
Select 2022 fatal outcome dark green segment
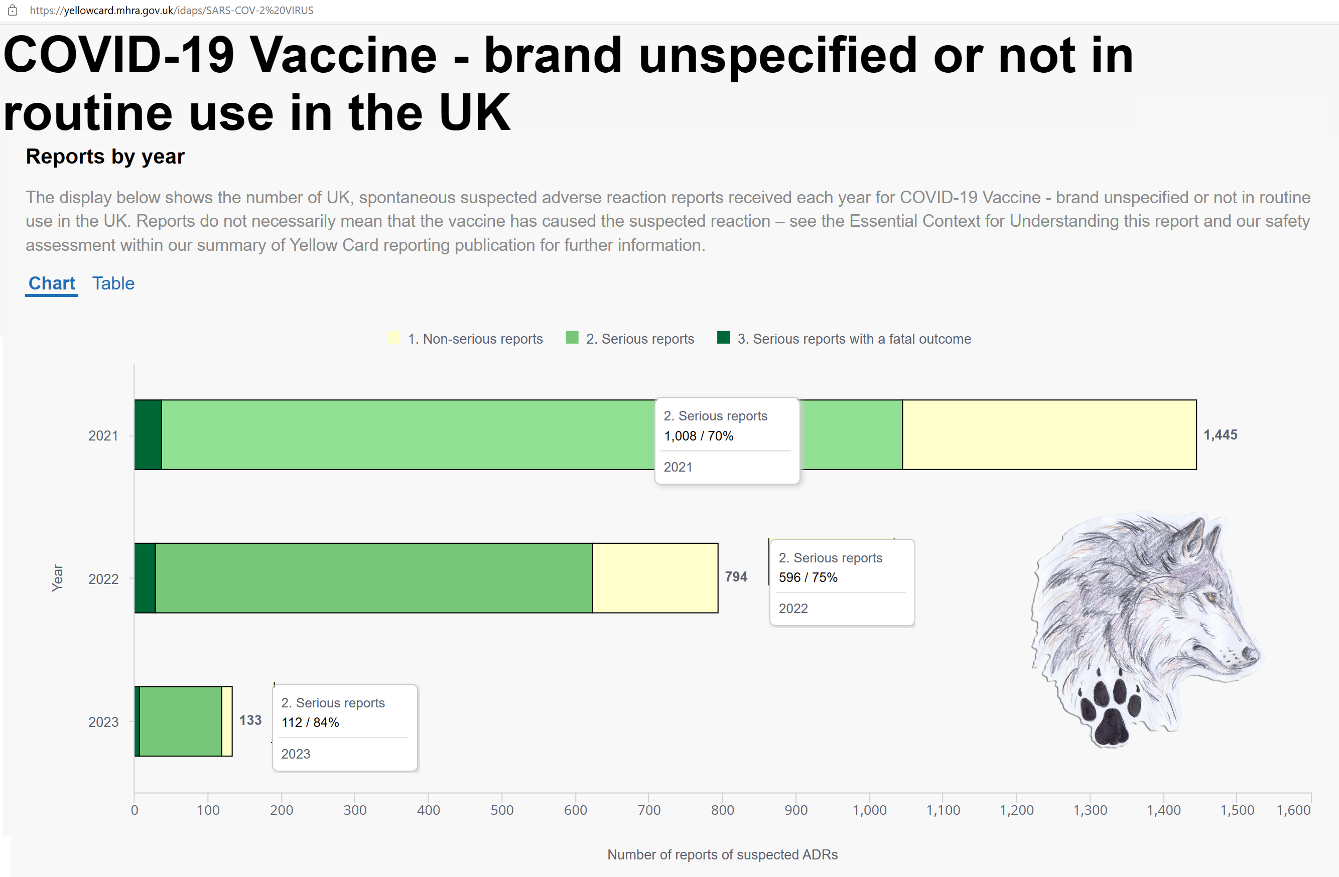click(145, 578)
